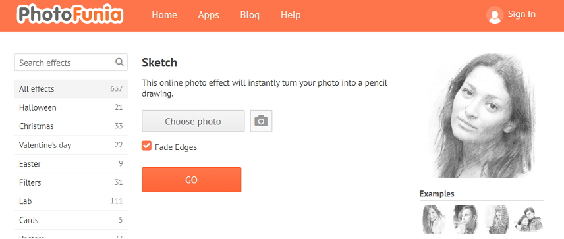Go to the Blog page

click(250, 15)
